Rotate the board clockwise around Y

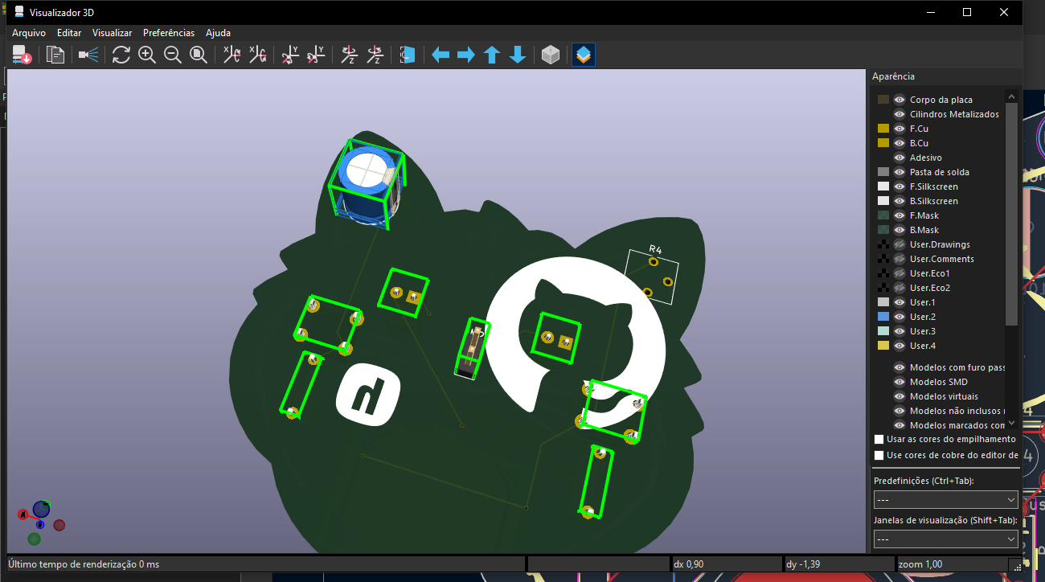[290, 55]
